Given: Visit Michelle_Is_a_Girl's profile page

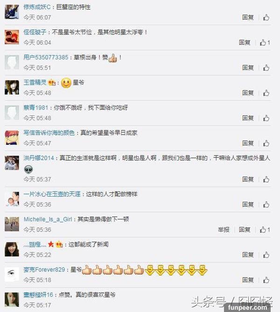Looking at the screenshot, I should pyautogui.click(x=48, y=219).
